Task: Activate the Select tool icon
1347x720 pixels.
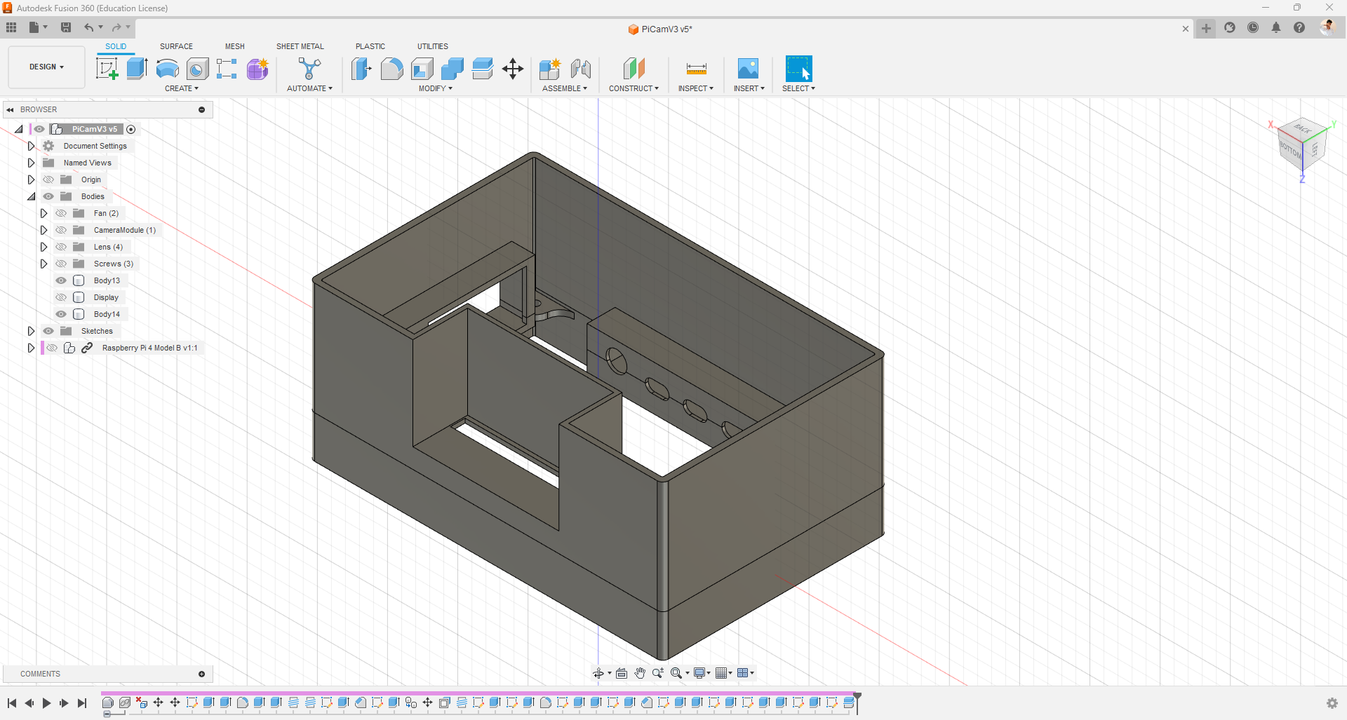Action: coord(798,69)
